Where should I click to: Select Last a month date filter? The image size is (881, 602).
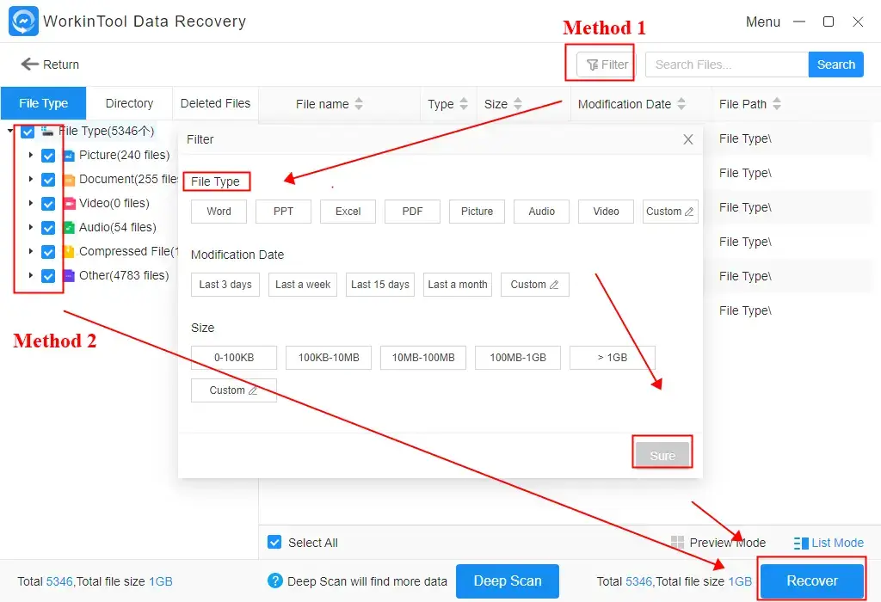click(458, 285)
